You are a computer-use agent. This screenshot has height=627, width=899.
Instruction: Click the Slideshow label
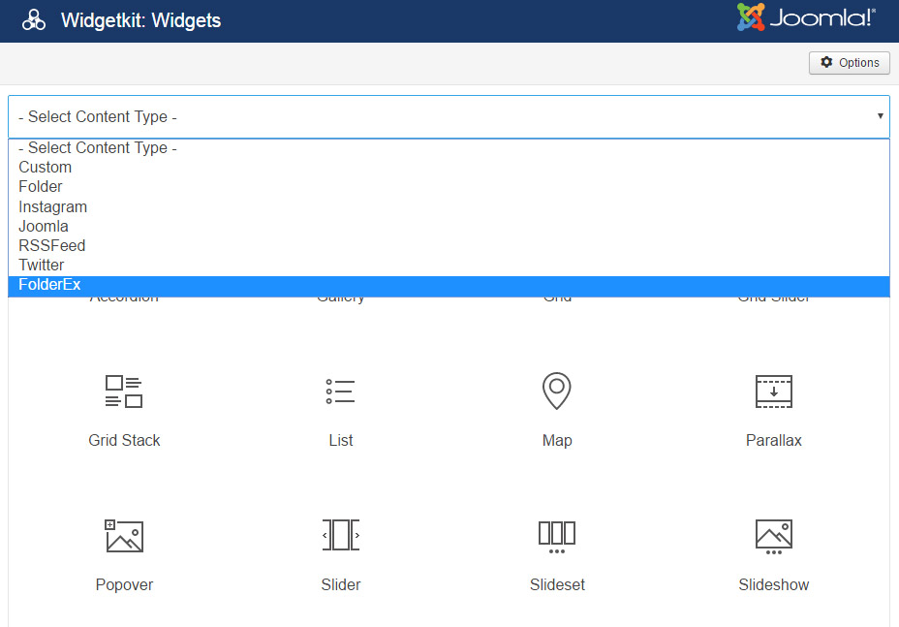point(773,585)
